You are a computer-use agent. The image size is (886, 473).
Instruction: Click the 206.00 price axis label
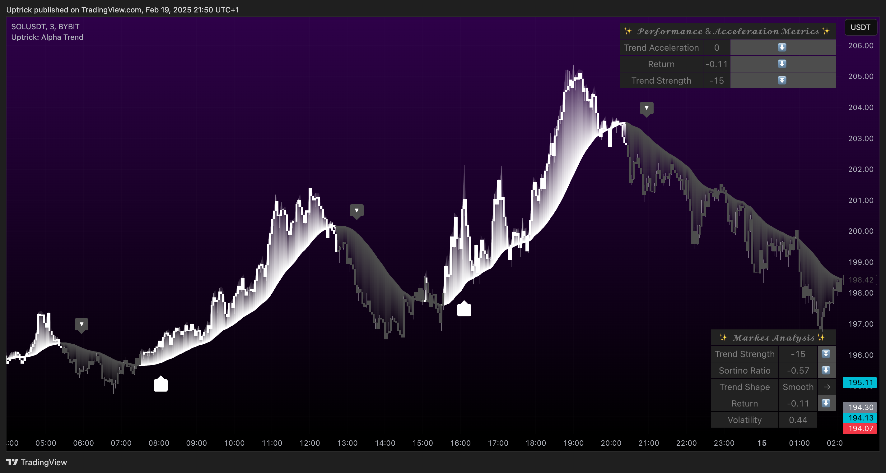pos(860,46)
